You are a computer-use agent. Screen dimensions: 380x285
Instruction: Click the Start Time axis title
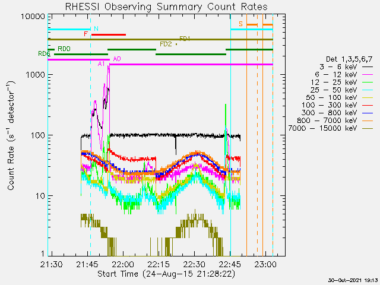pos(166,274)
